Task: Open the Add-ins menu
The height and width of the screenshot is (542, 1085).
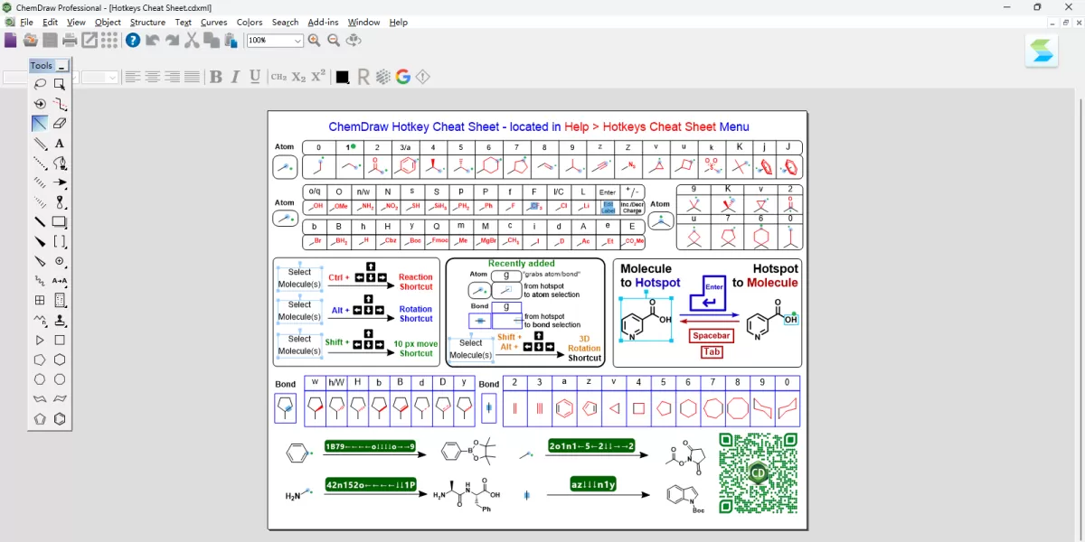Action: point(323,22)
